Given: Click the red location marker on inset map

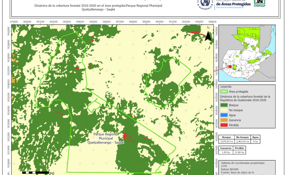Looking at the screenshot, I should pos(230,67).
